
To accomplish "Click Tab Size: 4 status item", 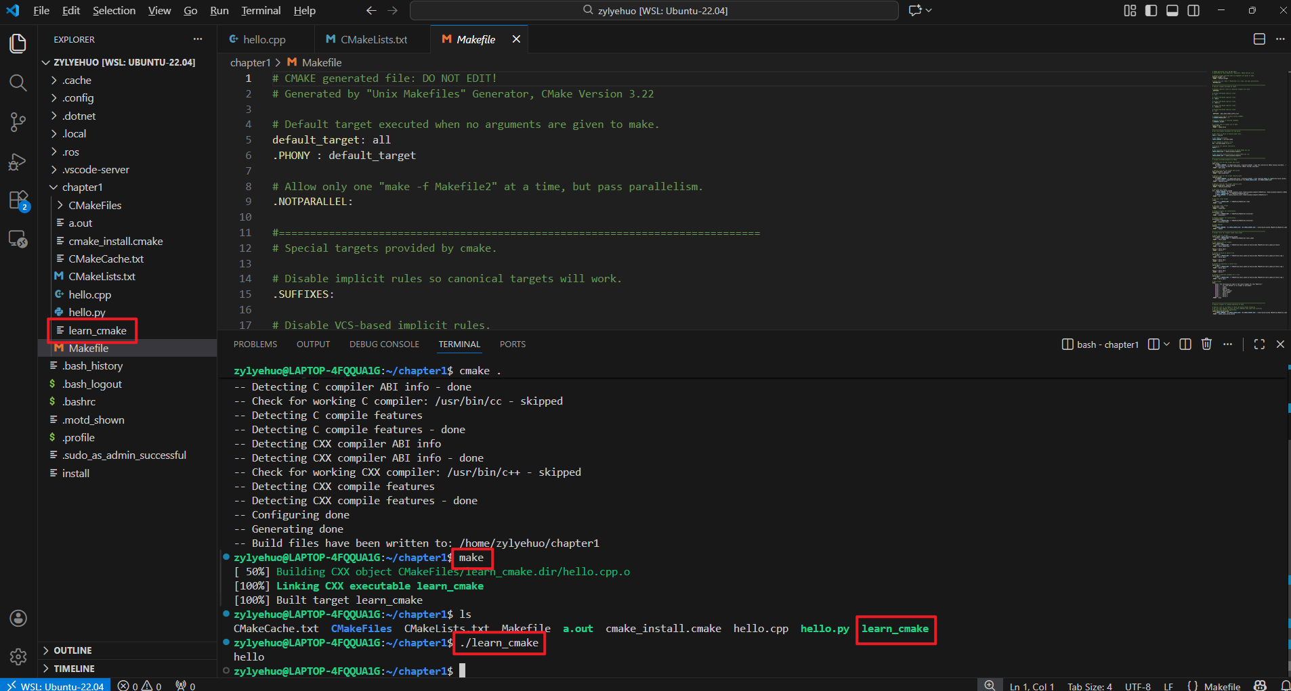I will coord(1090,686).
